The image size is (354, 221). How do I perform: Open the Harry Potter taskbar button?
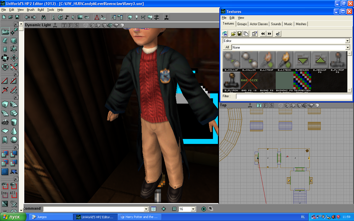coord(139,217)
